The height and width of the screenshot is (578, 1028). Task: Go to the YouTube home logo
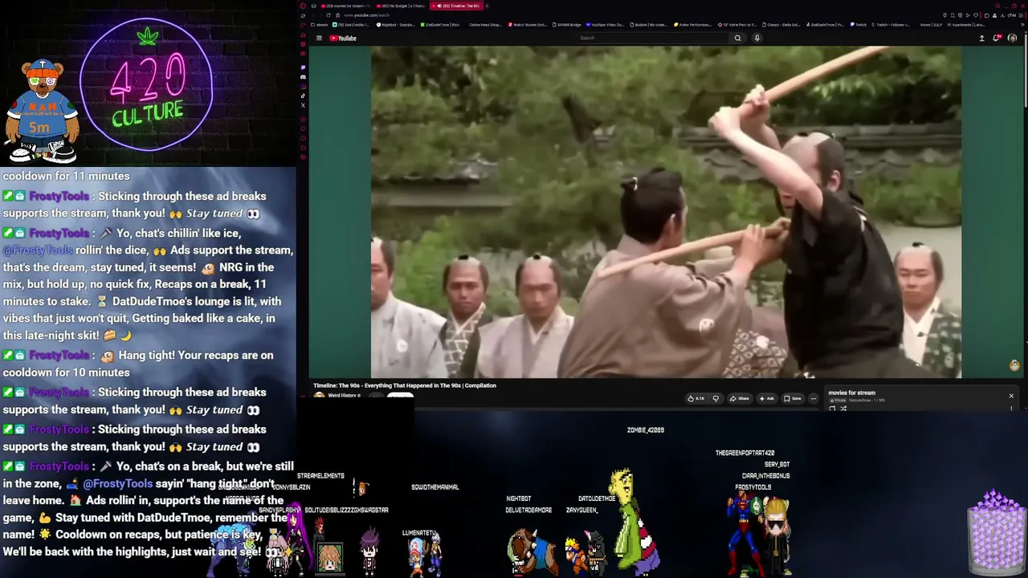pyautogui.click(x=342, y=38)
